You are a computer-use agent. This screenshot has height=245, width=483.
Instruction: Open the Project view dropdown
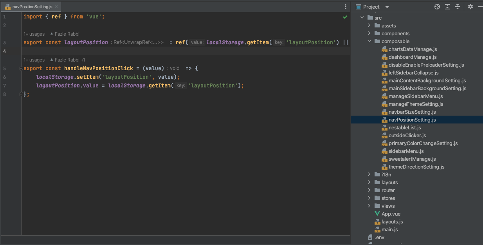coord(387,7)
